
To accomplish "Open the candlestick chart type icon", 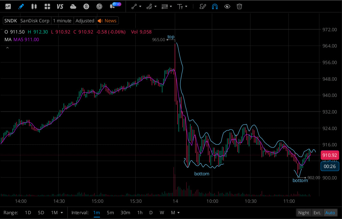I will click(34, 6).
